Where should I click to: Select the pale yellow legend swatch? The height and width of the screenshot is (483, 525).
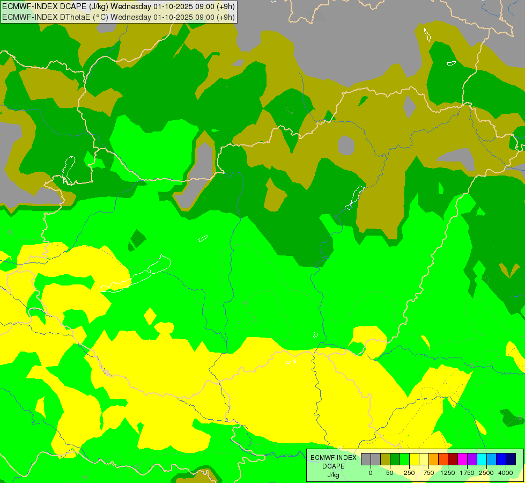(424, 459)
